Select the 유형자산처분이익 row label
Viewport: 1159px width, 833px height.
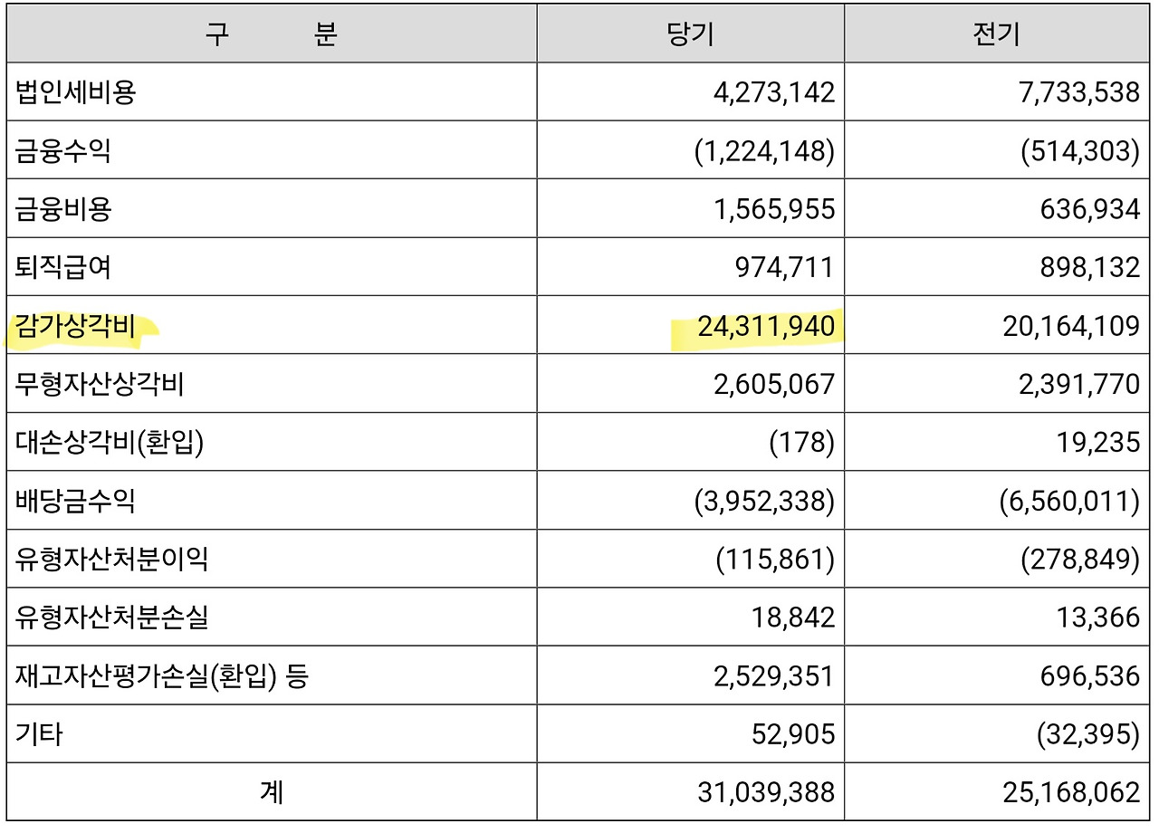tap(112, 560)
